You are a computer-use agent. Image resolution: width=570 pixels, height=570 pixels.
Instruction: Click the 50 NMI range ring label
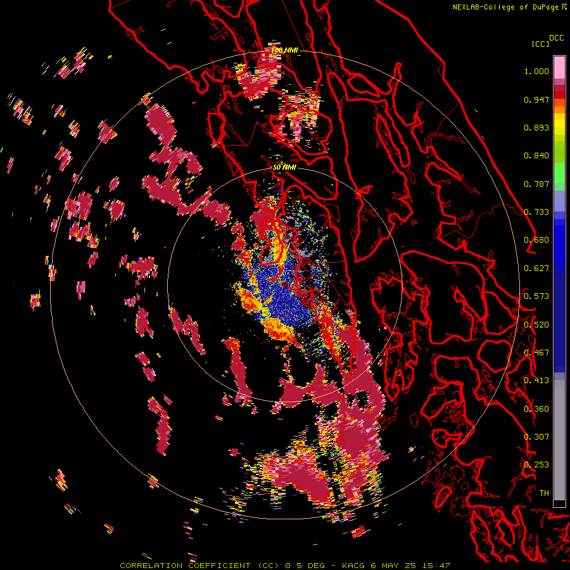coord(284,168)
